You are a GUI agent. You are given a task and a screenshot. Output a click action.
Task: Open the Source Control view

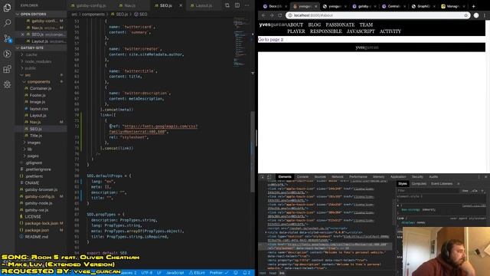point(7,38)
